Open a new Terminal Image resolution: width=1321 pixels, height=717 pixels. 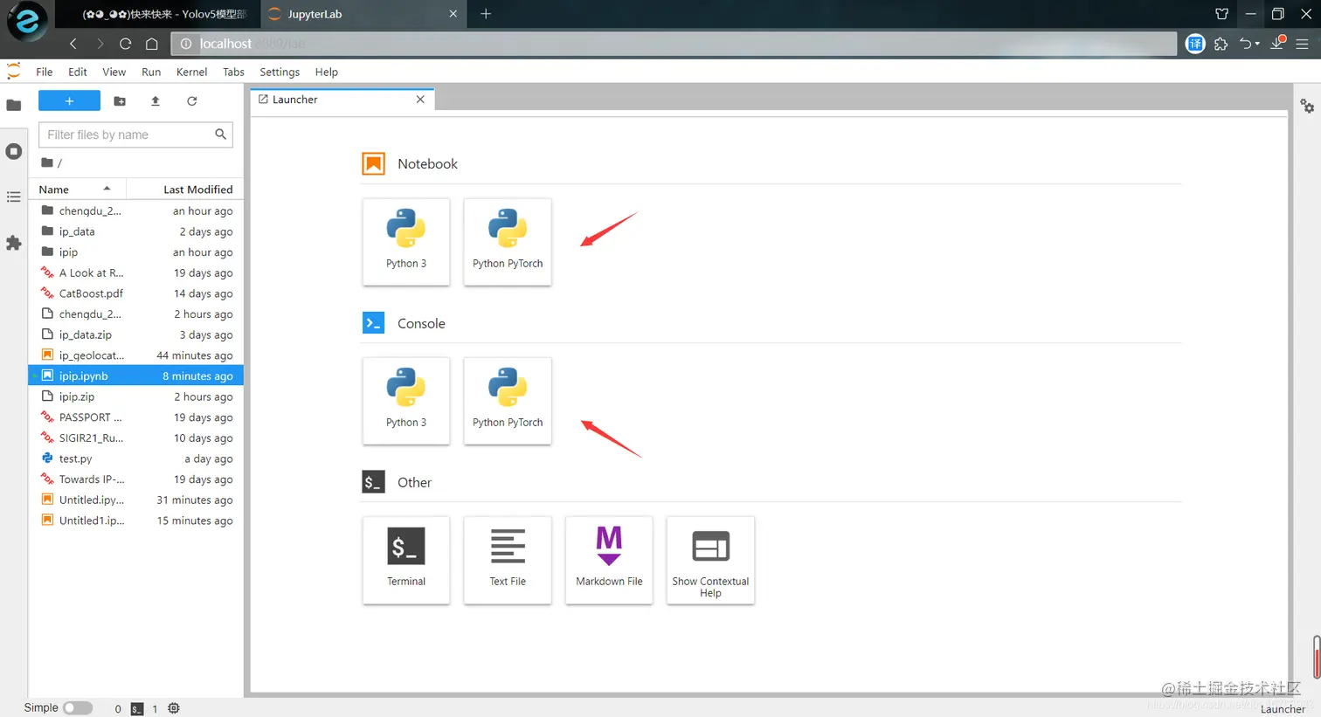[x=406, y=559]
